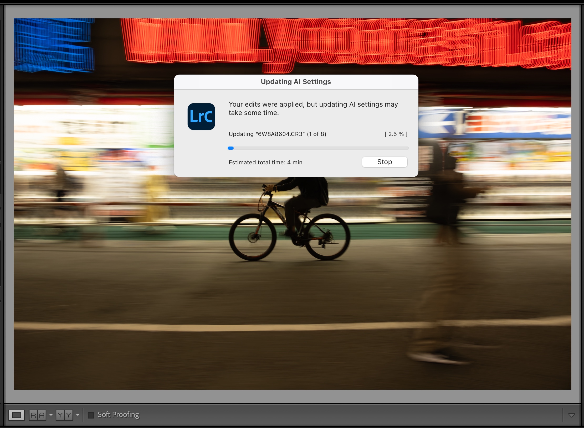Click the LrC app icon in dialog

(201, 117)
